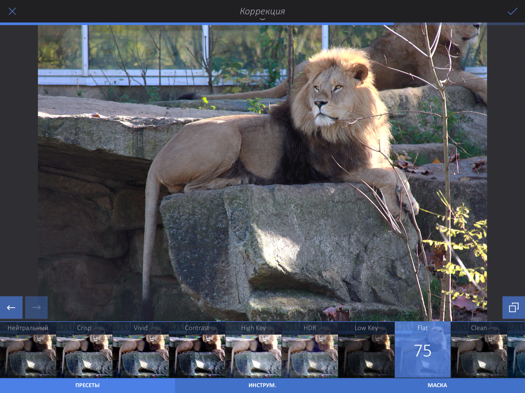Confirm the correction with the checkmark icon
This screenshot has width=525, height=393.
click(x=512, y=11)
